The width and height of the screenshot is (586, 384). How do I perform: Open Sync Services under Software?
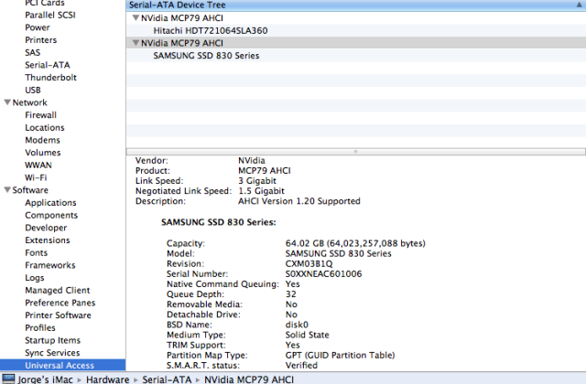click(x=52, y=353)
